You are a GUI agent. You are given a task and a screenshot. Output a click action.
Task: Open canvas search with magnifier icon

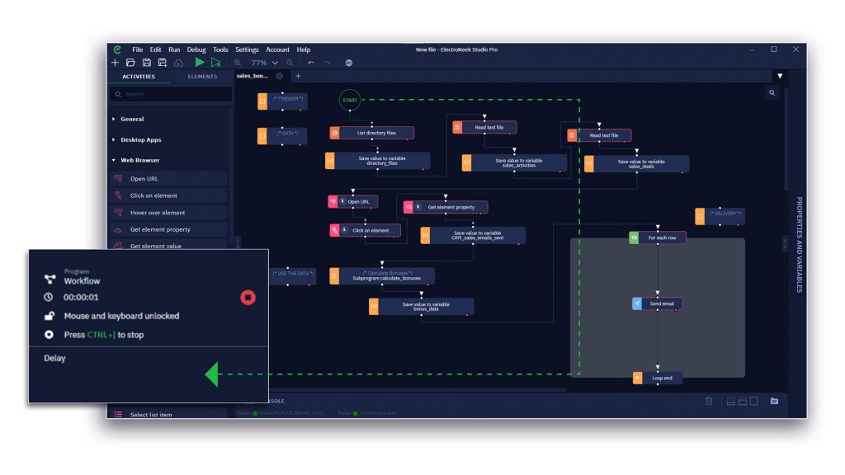point(772,93)
